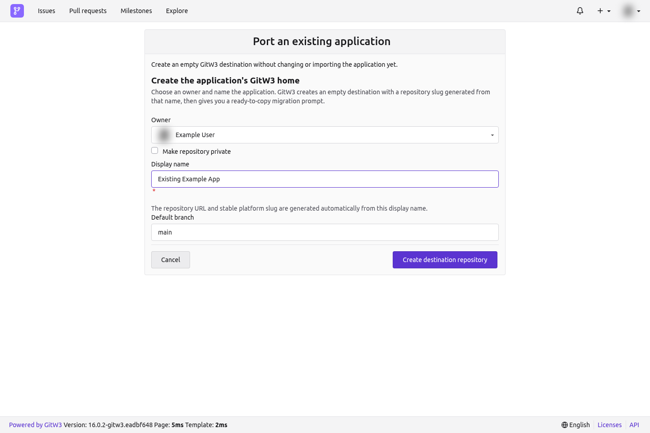The image size is (650, 433).
Task: Click the globe language icon
Action: click(565, 425)
